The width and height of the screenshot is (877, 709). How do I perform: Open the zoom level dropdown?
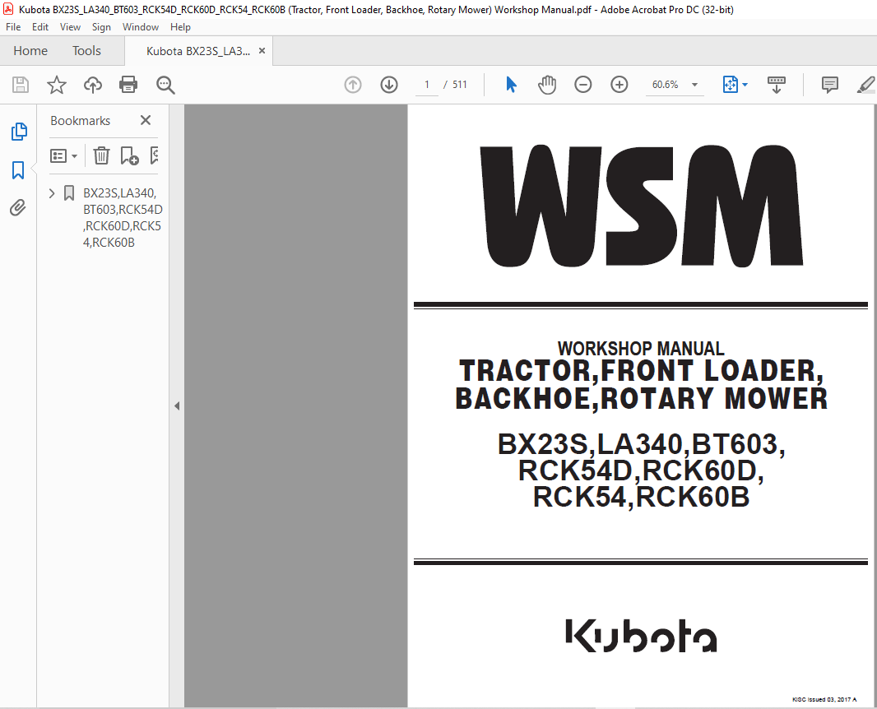694,85
